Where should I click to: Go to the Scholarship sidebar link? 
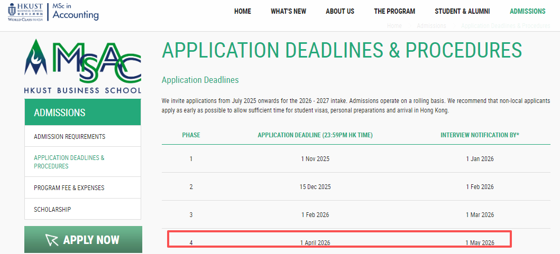coord(52,210)
